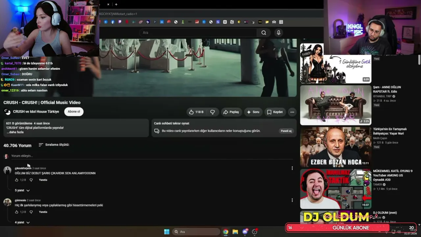Save the video with Kaydet
This screenshot has height=237, width=421.
pos(275,112)
